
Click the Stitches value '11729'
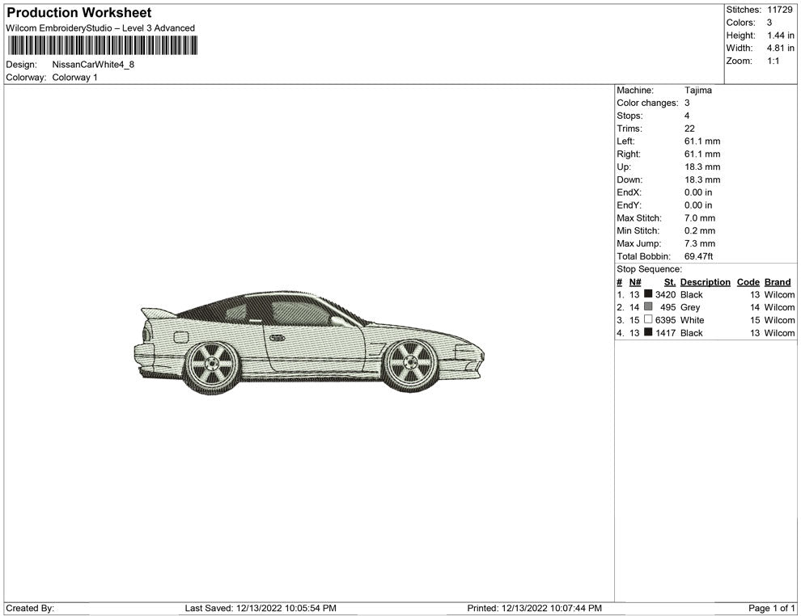click(779, 10)
